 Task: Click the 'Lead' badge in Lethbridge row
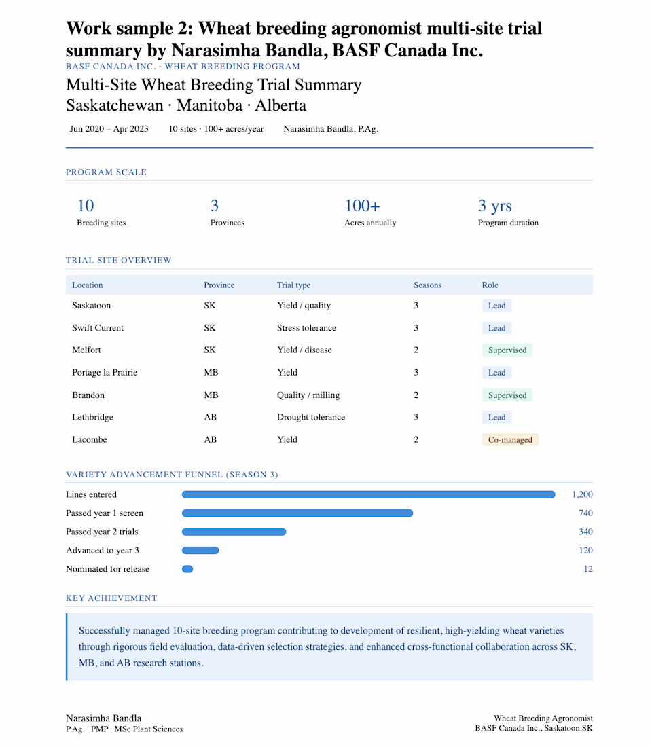click(496, 418)
